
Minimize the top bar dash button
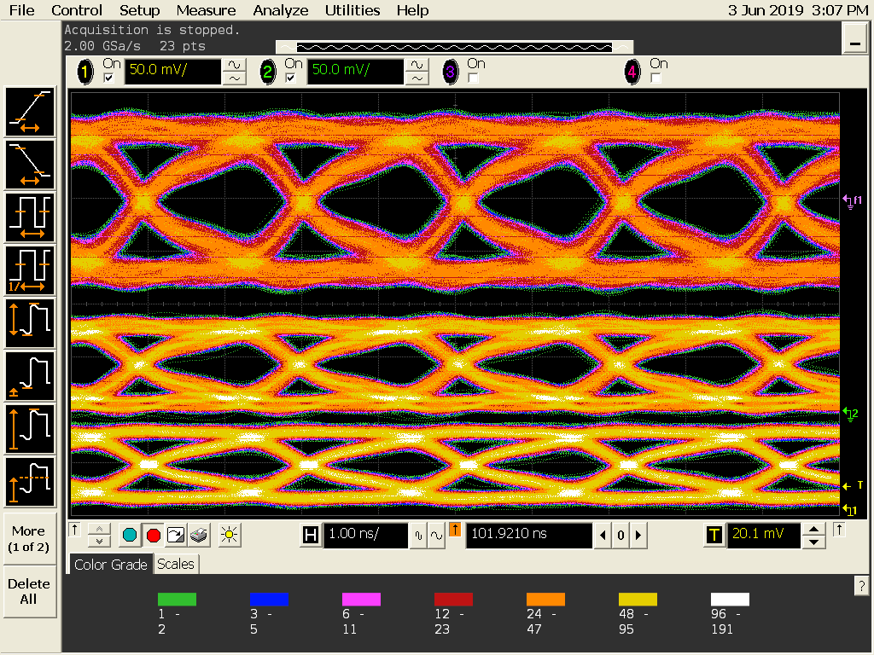[x=854, y=39]
